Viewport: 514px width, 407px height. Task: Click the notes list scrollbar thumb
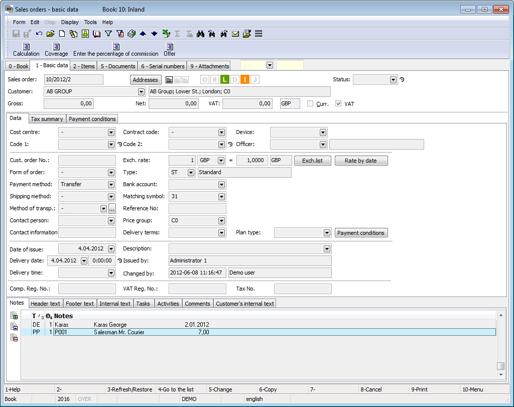(500, 366)
